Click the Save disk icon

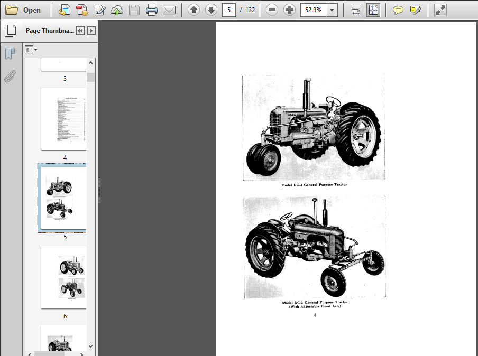coord(134,10)
